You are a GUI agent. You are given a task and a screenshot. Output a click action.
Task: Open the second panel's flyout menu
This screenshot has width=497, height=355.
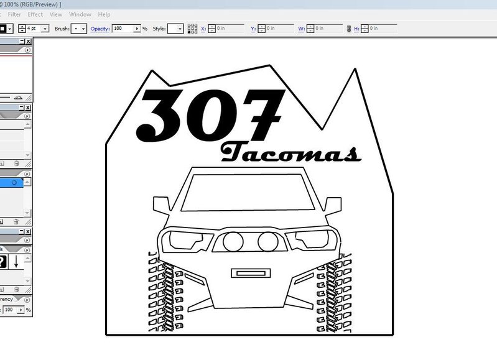pos(27,116)
